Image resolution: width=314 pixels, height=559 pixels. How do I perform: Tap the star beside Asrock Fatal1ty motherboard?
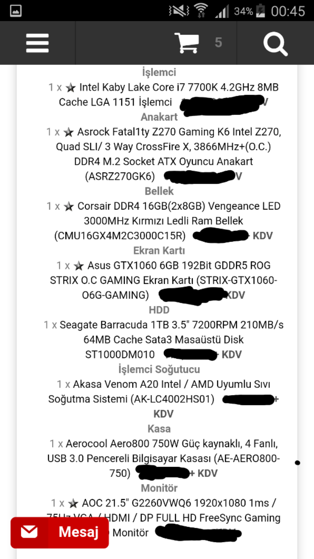[x=69, y=132]
